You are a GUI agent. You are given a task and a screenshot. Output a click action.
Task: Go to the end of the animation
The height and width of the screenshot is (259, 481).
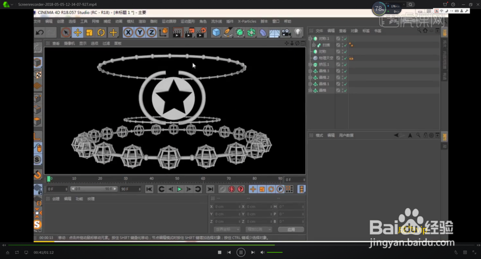click(x=210, y=189)
